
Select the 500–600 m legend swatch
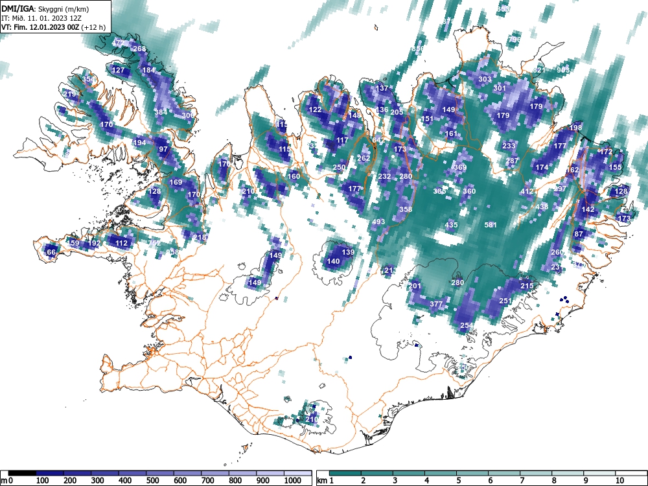coord(160,473)
